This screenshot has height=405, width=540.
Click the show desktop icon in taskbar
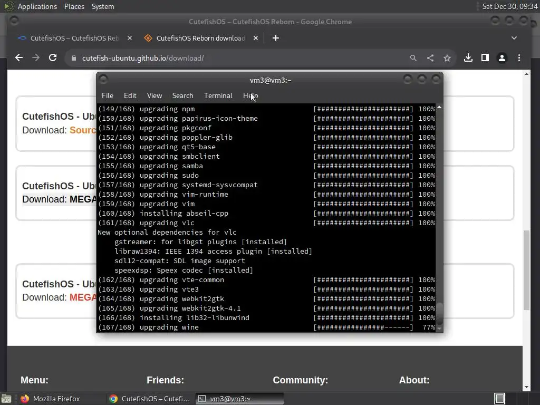click(6, 399)
